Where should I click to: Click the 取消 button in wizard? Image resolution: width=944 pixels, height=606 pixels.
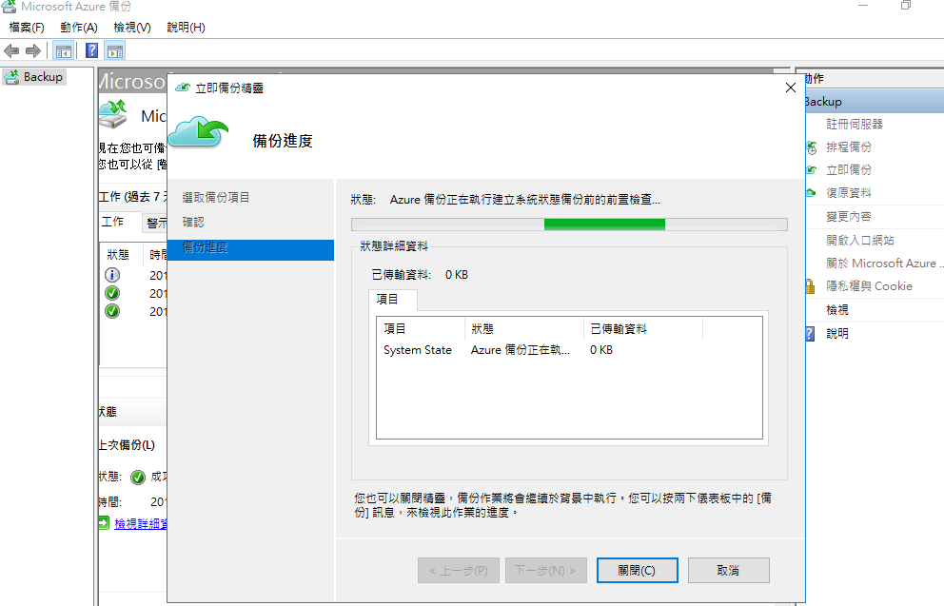(x=729, y=570)
